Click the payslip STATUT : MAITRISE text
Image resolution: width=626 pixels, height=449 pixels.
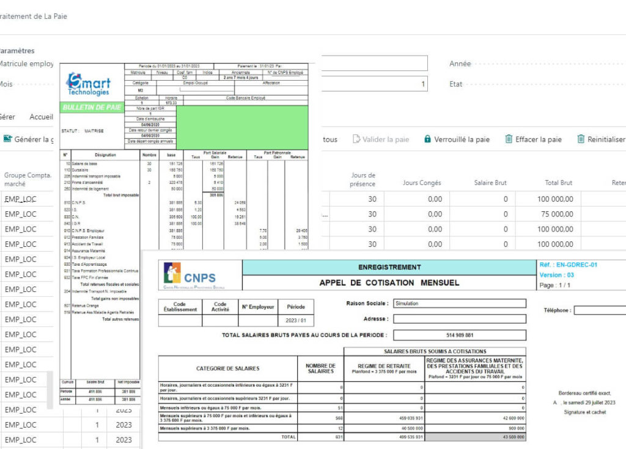click(x=83, y=131)
